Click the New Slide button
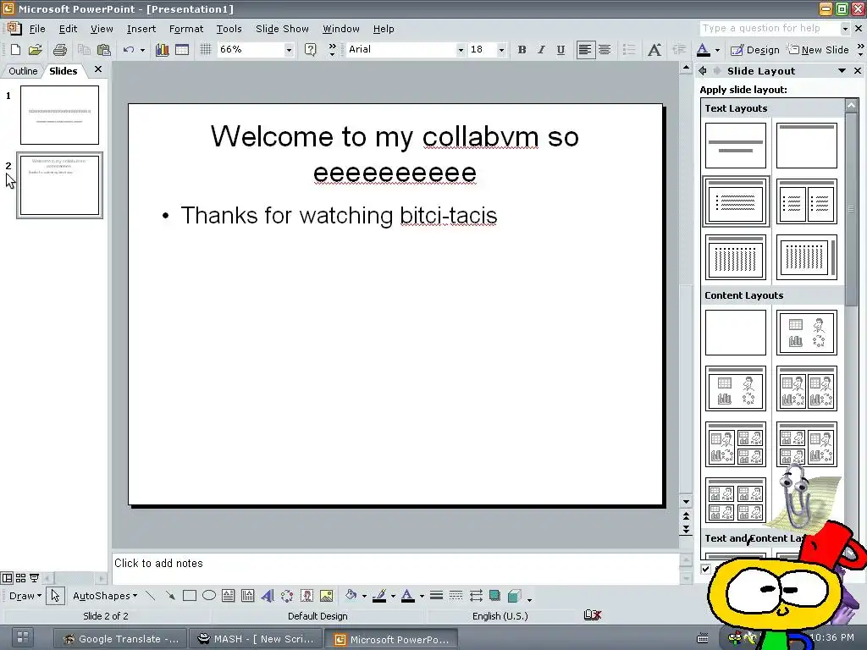This screenshot has height=650, width=867. [x=819, y=50]
